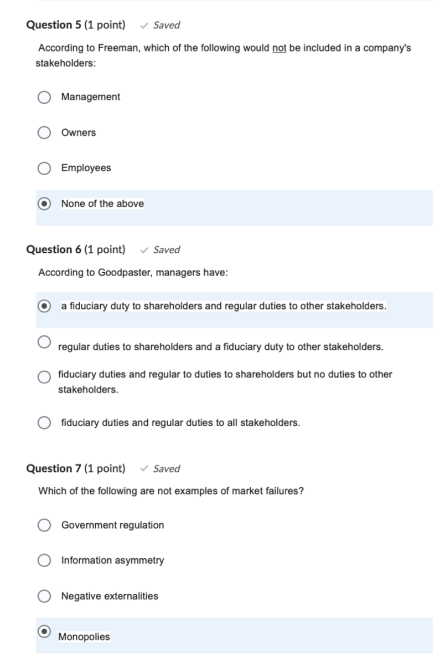Viewport: 445px width, 663px height.
Task: Pick Negative externalities option
Action: 44,596
